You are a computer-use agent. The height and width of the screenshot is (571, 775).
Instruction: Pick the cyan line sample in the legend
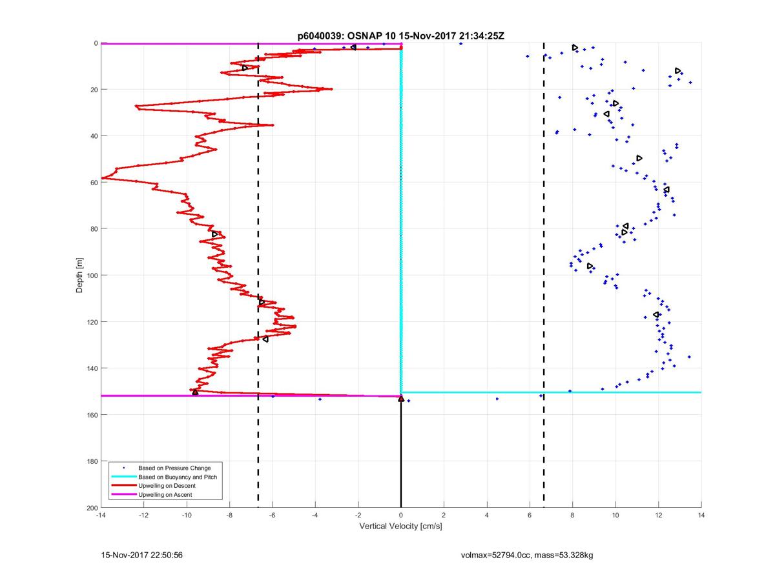[123, 477]
